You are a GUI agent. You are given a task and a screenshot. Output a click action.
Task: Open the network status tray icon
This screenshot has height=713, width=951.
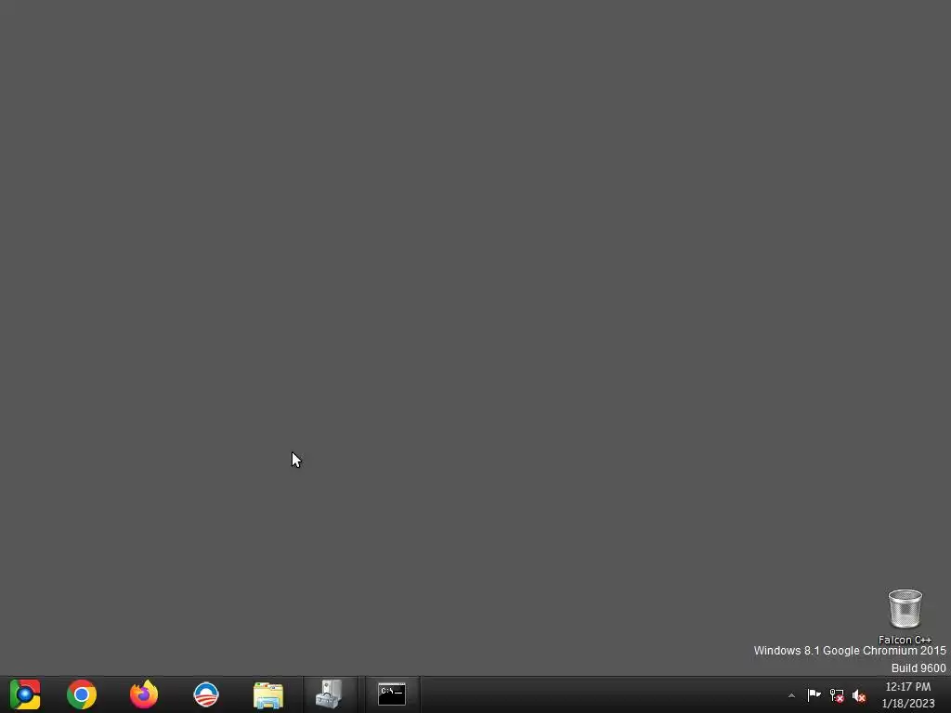click(837, 695)
